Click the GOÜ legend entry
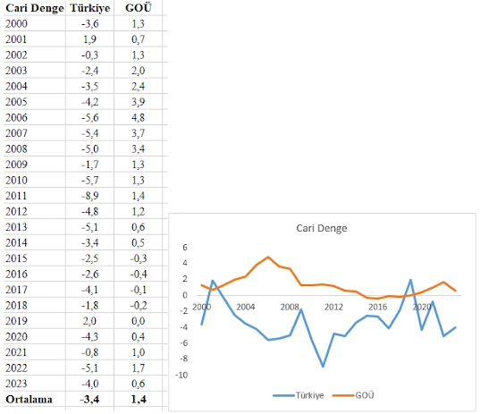Screen dimensions: 480x414 click(x=353, y=395)
